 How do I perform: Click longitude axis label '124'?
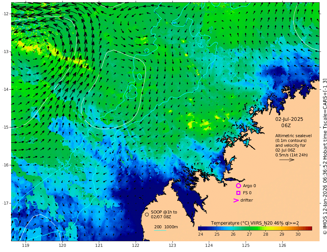point(209,245)
